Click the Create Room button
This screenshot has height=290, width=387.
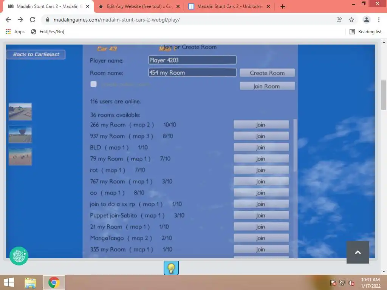(x=267, y=73)
